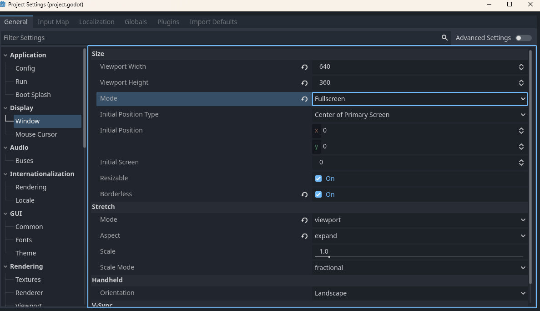Open the Import Defaults tab
540x311 pixels.
tap(213, 22)
